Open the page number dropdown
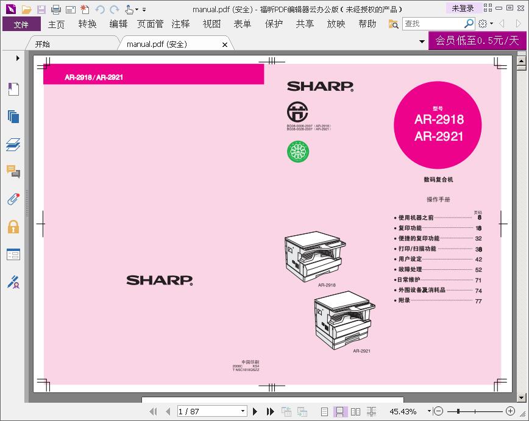This screenshot has height=421, width=529. [x=243, y=411]
